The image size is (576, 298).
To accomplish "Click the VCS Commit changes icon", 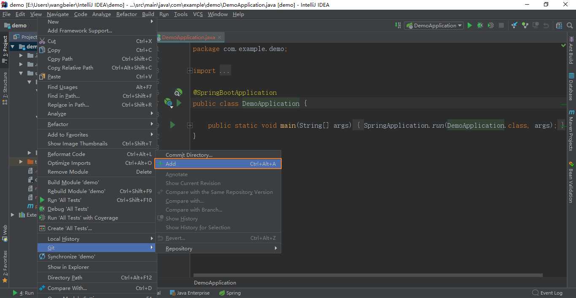I will click(525, 25).
